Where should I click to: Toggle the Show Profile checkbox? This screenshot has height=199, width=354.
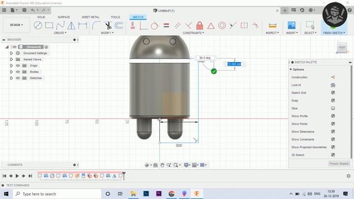pos(333,116)
